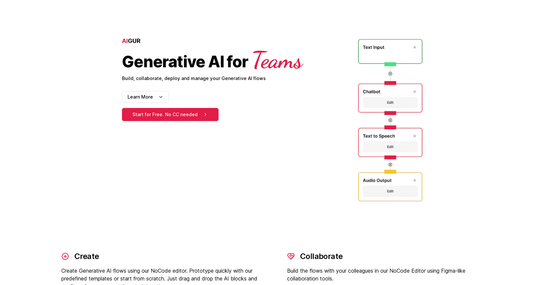Click yellow handle atop Audio Output block

390,172
